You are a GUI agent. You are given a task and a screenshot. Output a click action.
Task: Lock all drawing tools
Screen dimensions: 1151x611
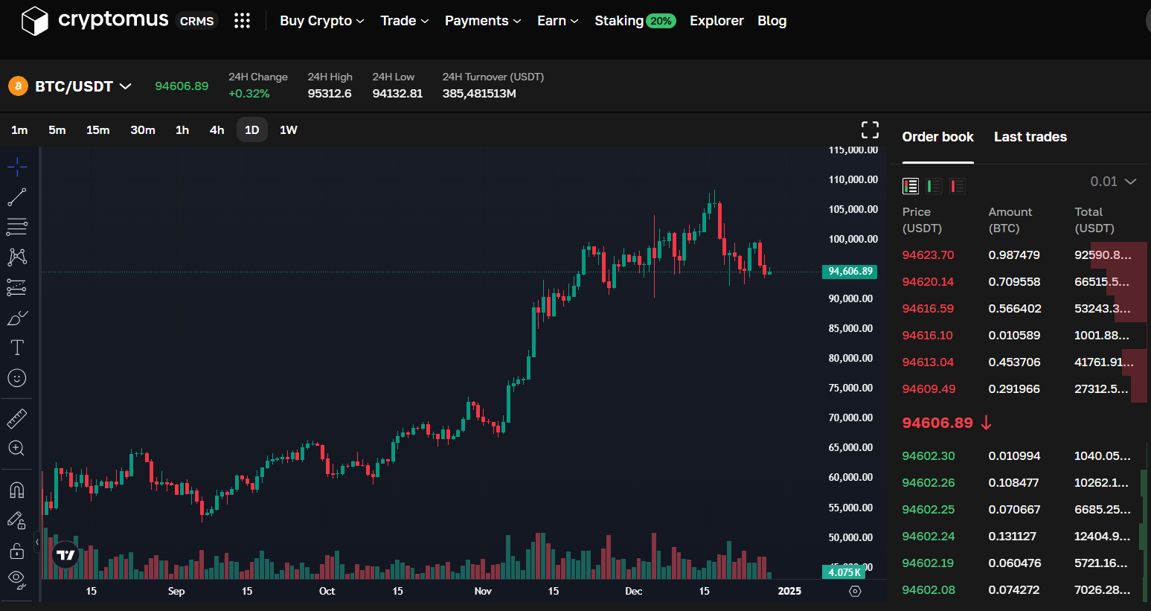[x=17, y=551]
